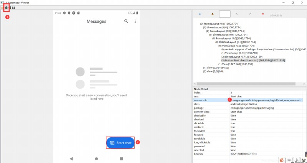The width and height of the screenshot is (307, 163).
Task: Go to next search result with down chevron
Action: click(250, 14)
